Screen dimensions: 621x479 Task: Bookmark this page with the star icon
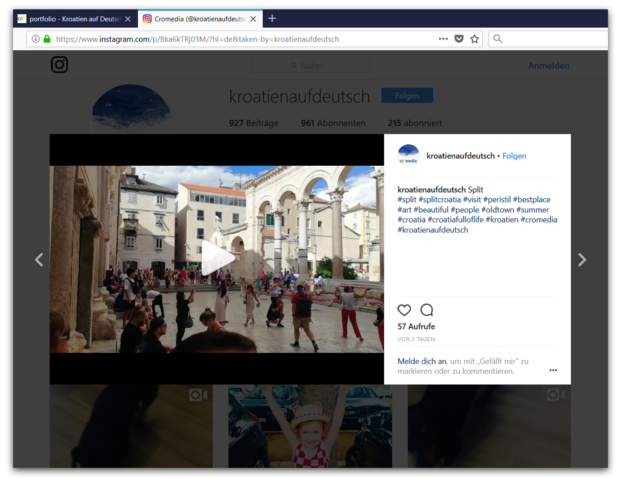tap(474, 39)
